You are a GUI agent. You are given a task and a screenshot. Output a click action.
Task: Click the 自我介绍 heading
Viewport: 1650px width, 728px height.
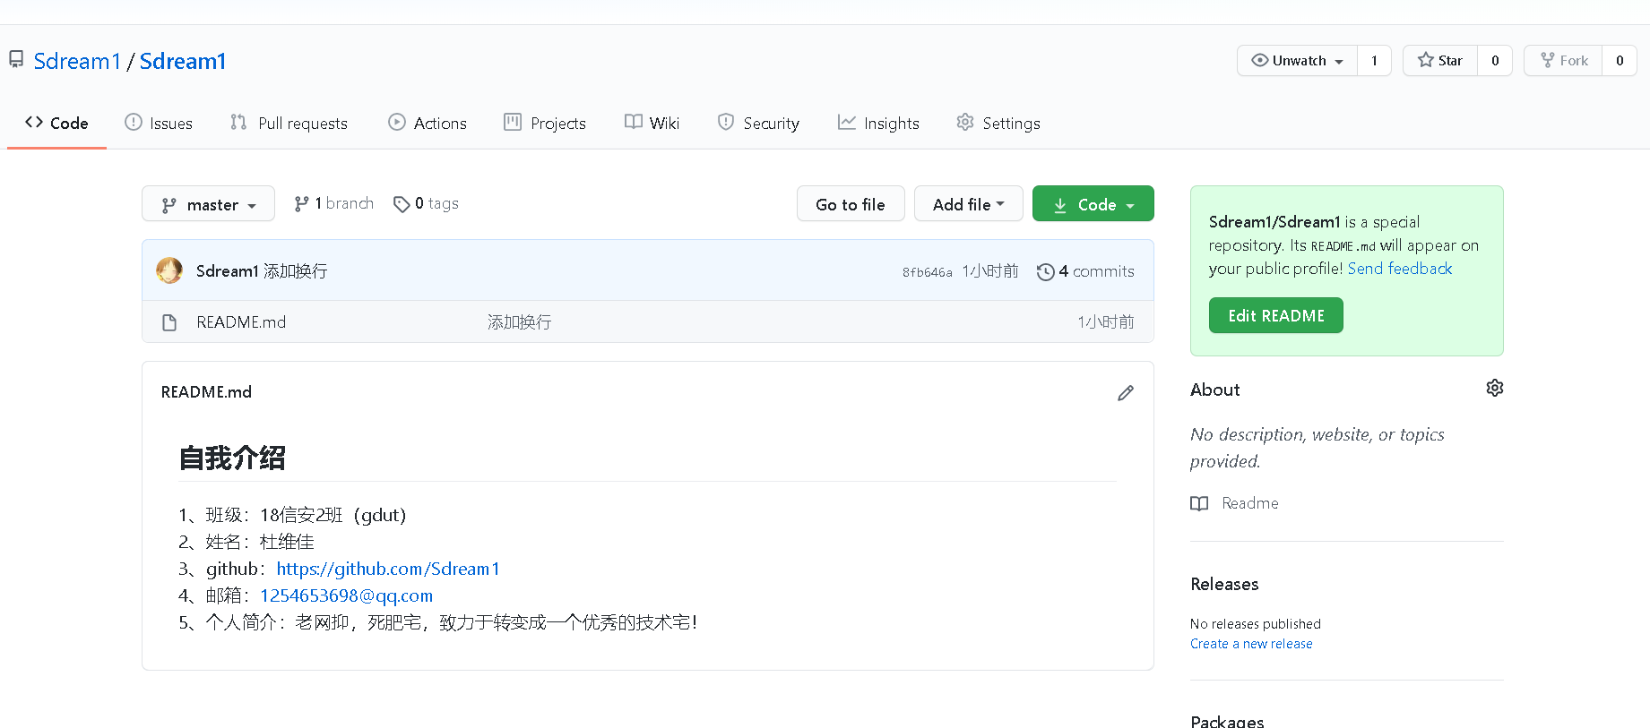[x=232, y=458]
